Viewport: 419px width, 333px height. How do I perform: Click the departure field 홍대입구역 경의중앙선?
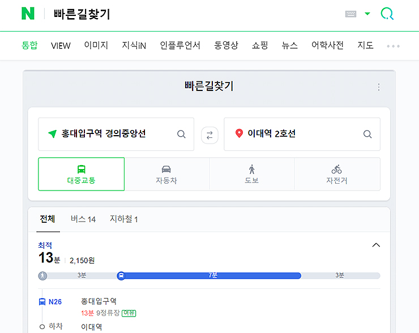pyautogui.click(x=116, y=134)
